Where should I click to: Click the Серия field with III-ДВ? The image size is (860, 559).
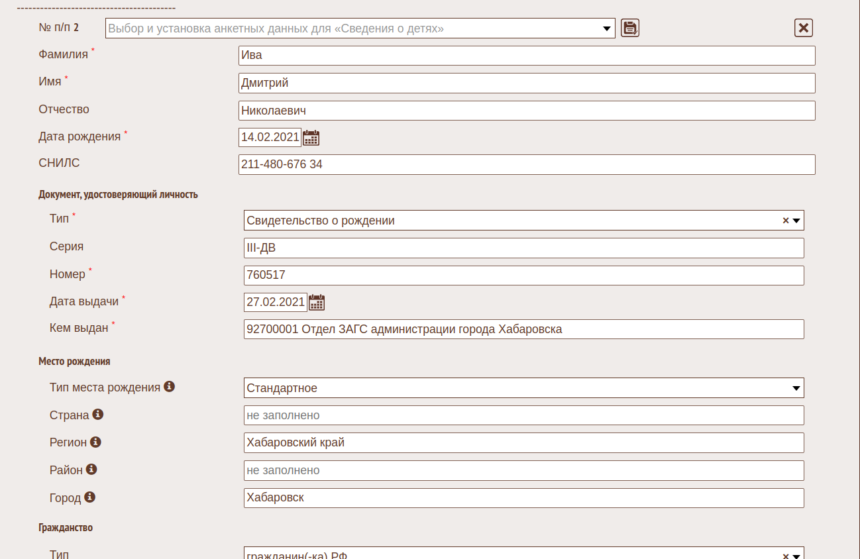click(x=523, y=248)
